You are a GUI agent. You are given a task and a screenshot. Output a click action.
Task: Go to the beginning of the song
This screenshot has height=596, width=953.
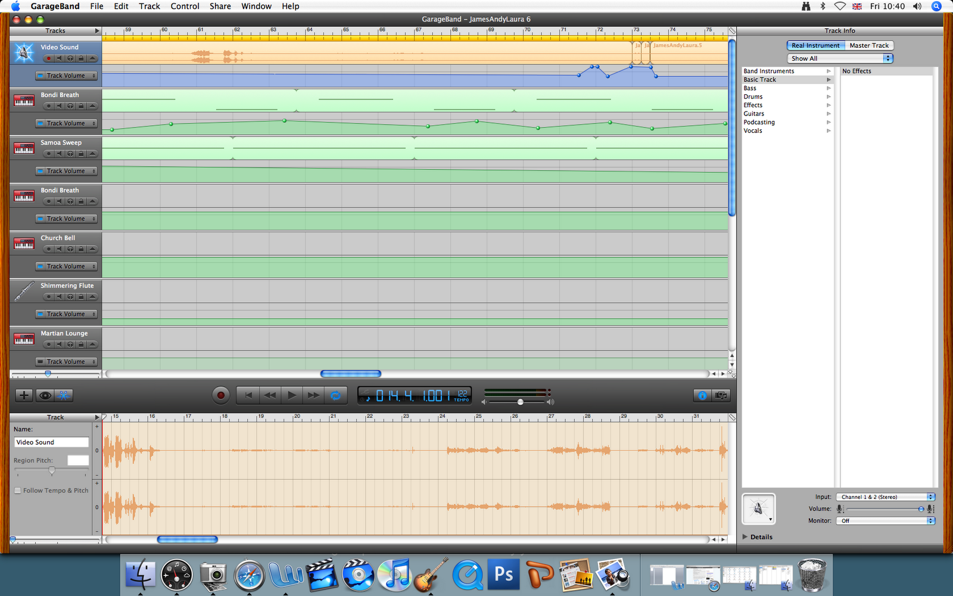click(x=248, y=395)
